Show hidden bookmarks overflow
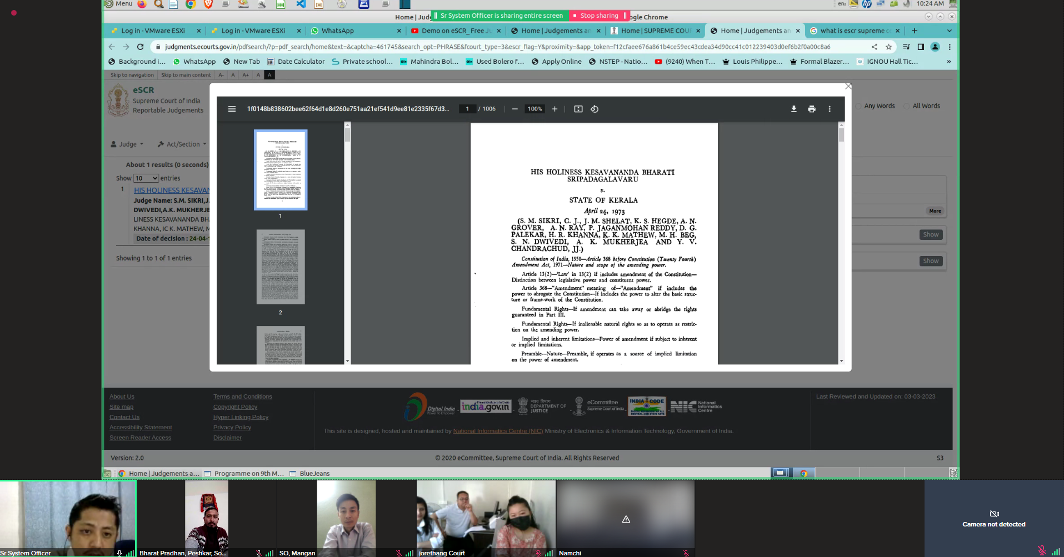This screenshot has width=1064, height=557. [x=949, y=62]
